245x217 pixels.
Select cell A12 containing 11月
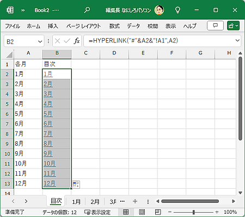(x=28, y=173)
